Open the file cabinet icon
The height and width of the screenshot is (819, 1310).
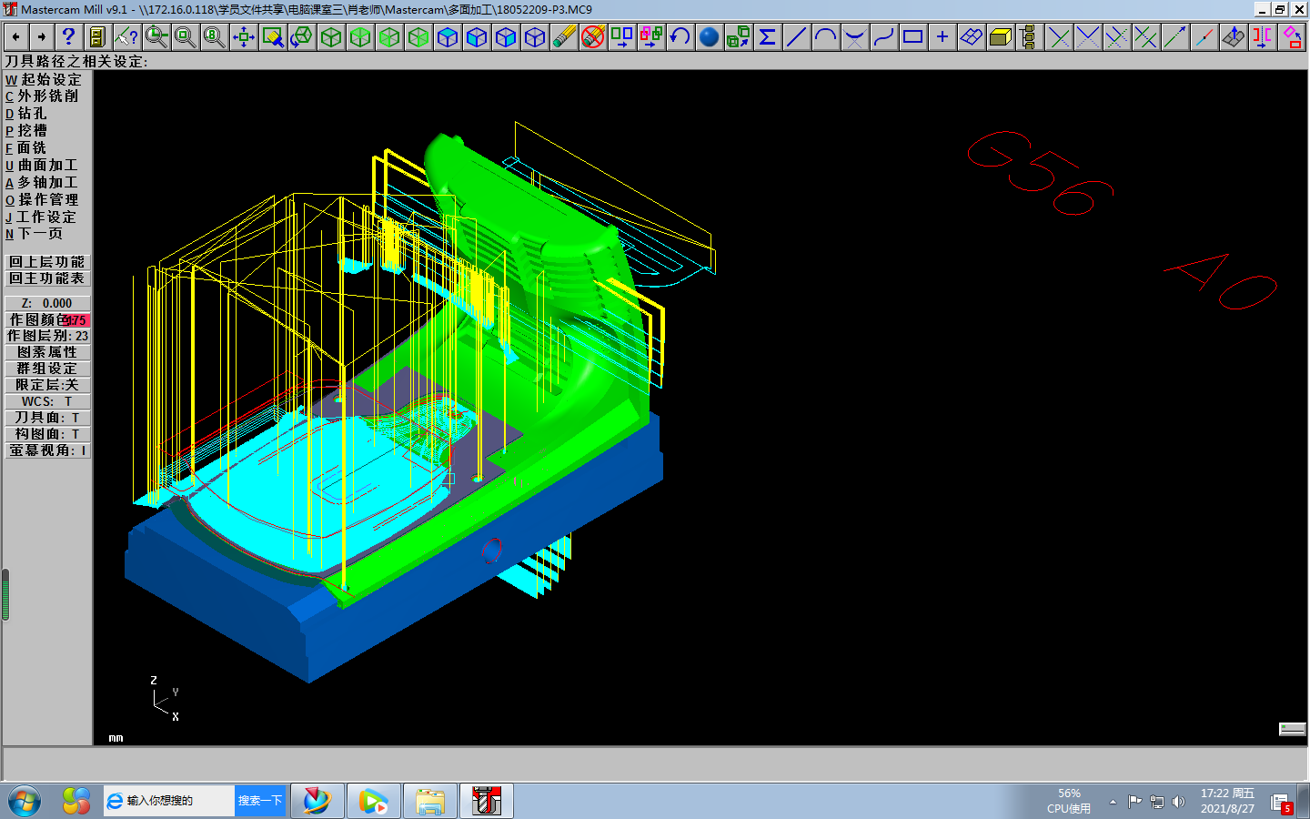(x=97, y=37)
